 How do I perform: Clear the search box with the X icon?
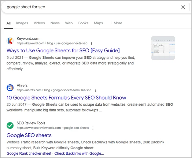point(183,7)
